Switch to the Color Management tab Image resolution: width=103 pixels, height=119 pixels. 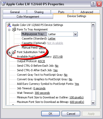(x=28, y=17)
